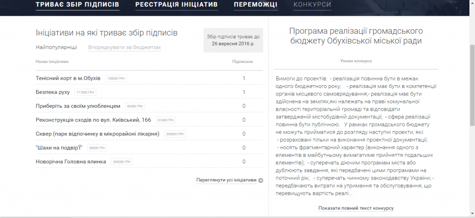475x218 pixels.
Task: Click the signature deadline box '26 вересня 2016 р.'
Action: click(233, 40)
